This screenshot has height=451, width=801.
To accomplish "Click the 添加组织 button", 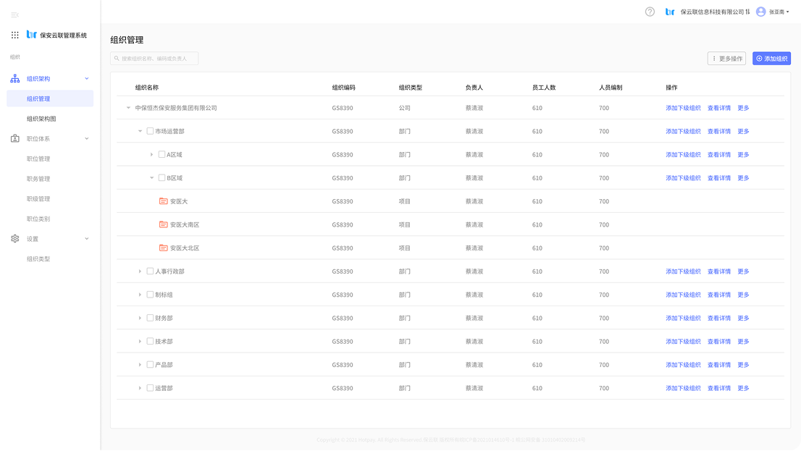I will click(771, 59).
